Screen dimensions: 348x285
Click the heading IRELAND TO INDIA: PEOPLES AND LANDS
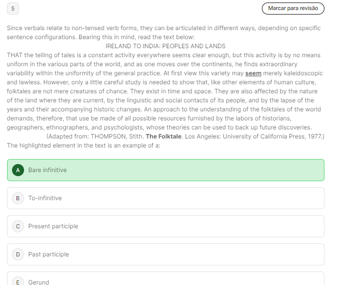(x=165, y=46)
